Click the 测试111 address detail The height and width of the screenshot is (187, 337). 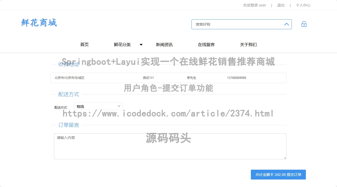(148, 78)
